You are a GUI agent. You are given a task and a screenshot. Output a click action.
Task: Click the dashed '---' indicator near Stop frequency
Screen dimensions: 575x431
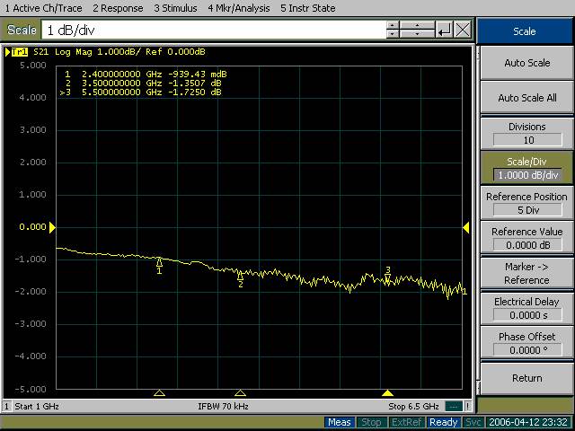point(453,407)
